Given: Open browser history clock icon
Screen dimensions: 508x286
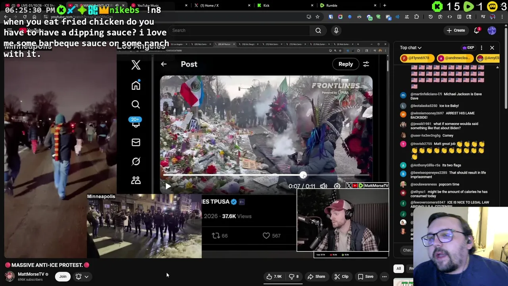Looking at the screenshot, I should click(x=431, y=17).
